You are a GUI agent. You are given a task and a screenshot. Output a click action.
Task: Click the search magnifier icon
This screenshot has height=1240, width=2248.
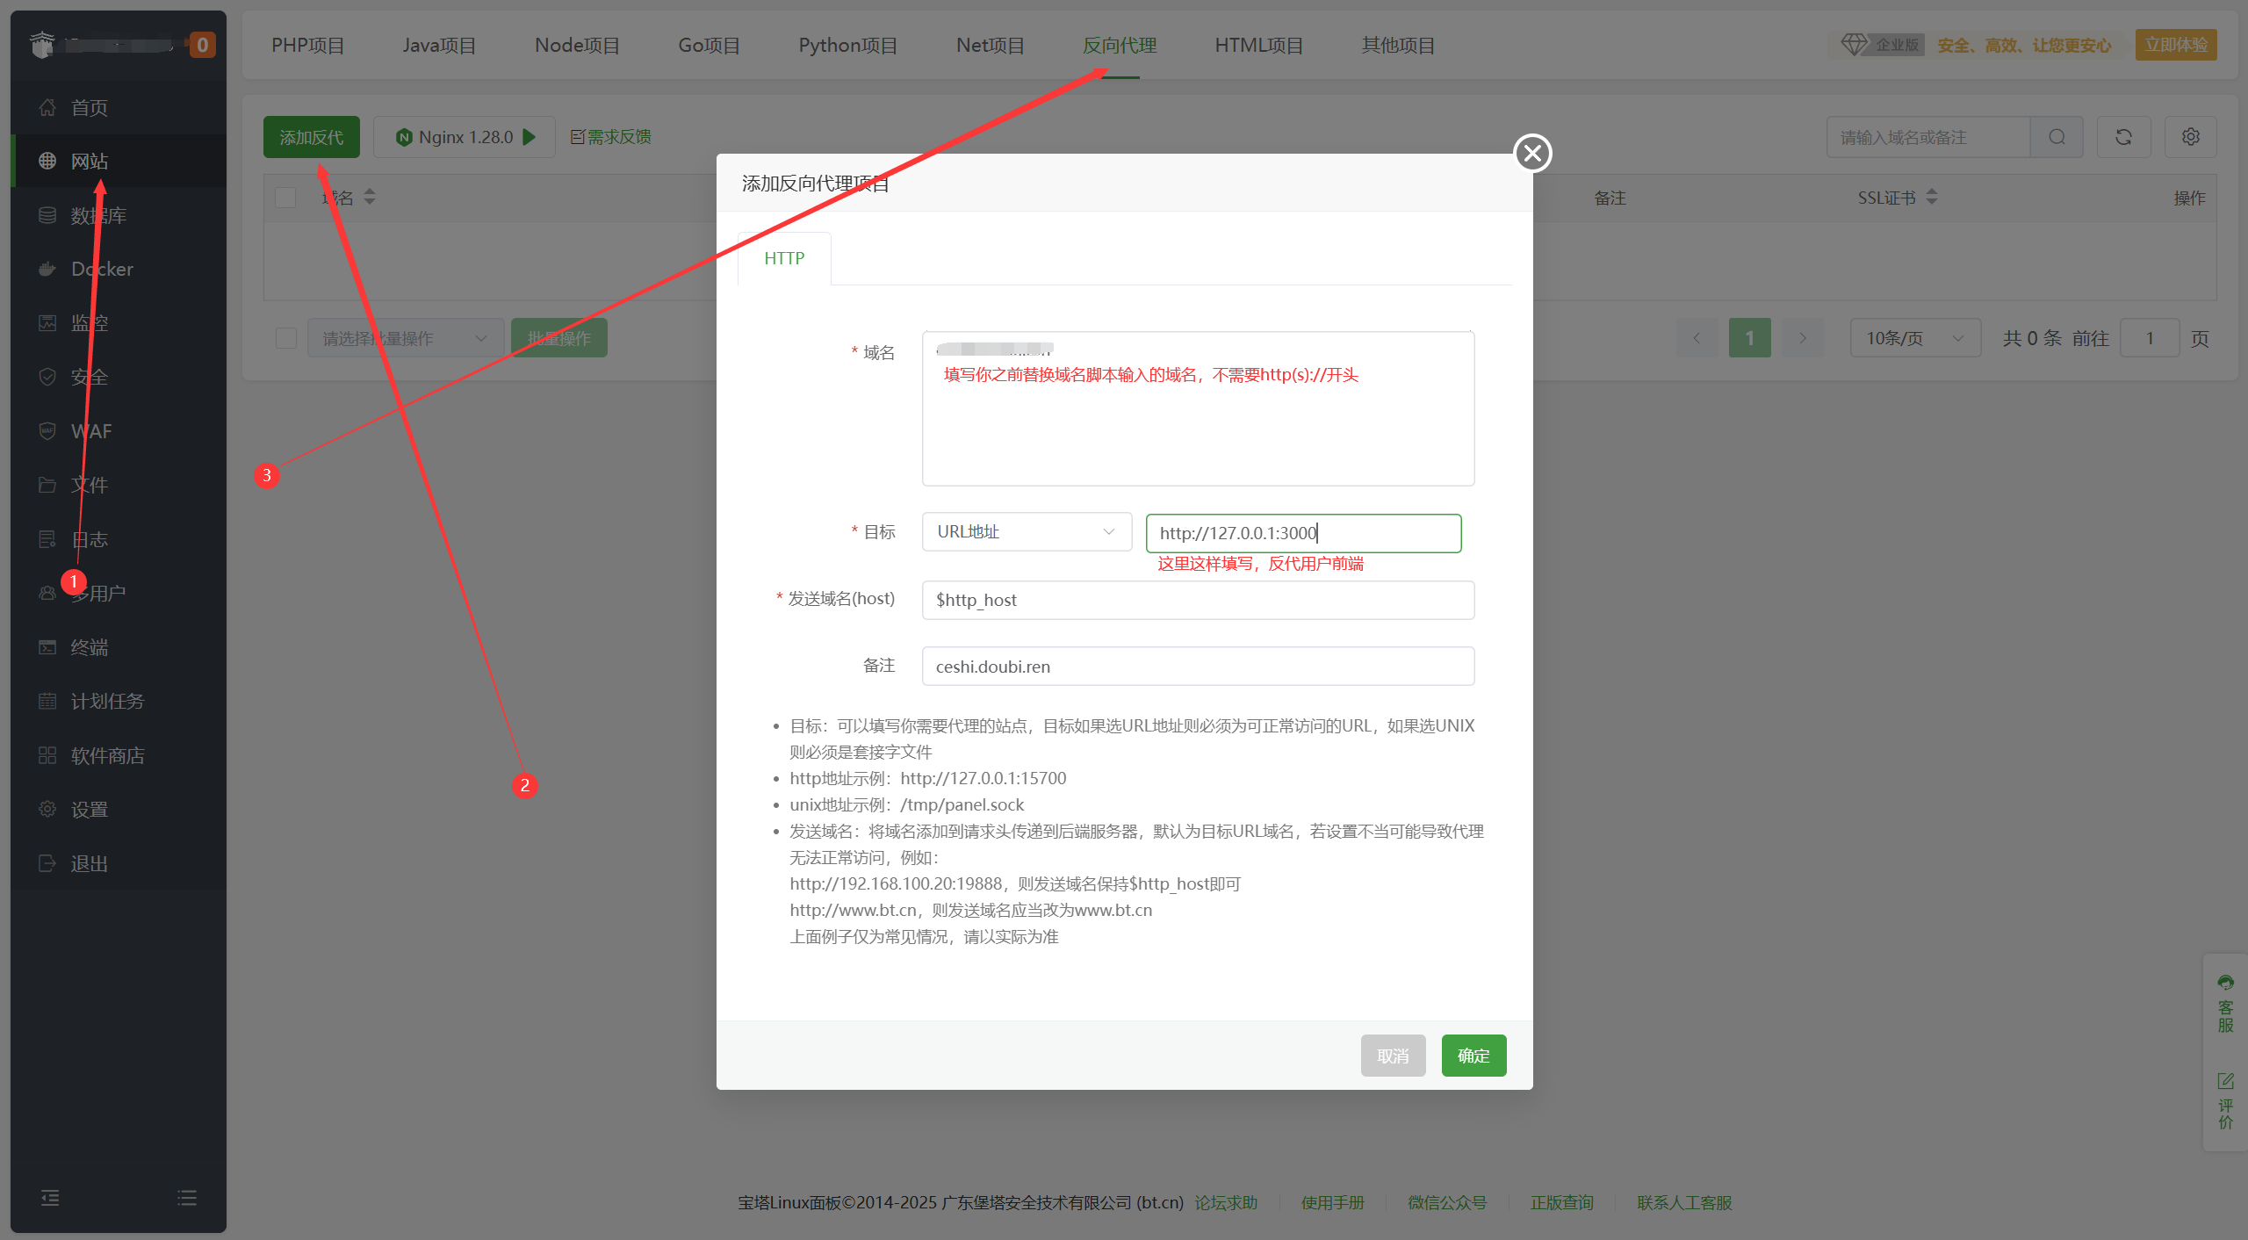(2057, 137)
